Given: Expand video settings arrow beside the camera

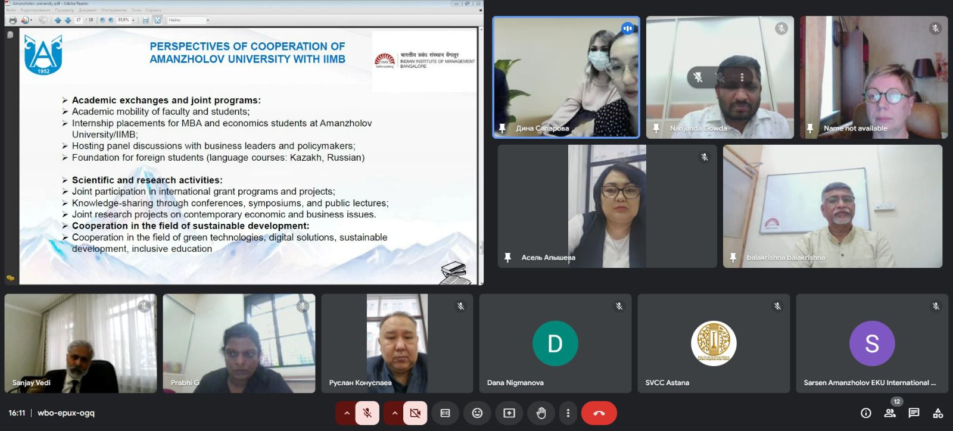Looking at the screenshot, I should [394, 413].
